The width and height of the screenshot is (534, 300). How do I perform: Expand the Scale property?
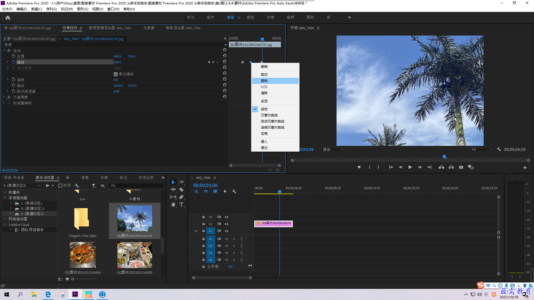point(8,62)
